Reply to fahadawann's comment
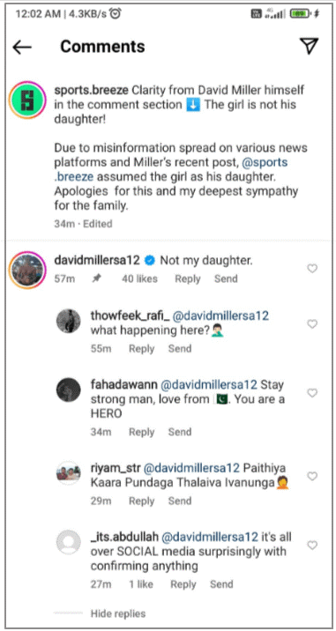Viewport: 336px width, 631px height. click(141, 432)
